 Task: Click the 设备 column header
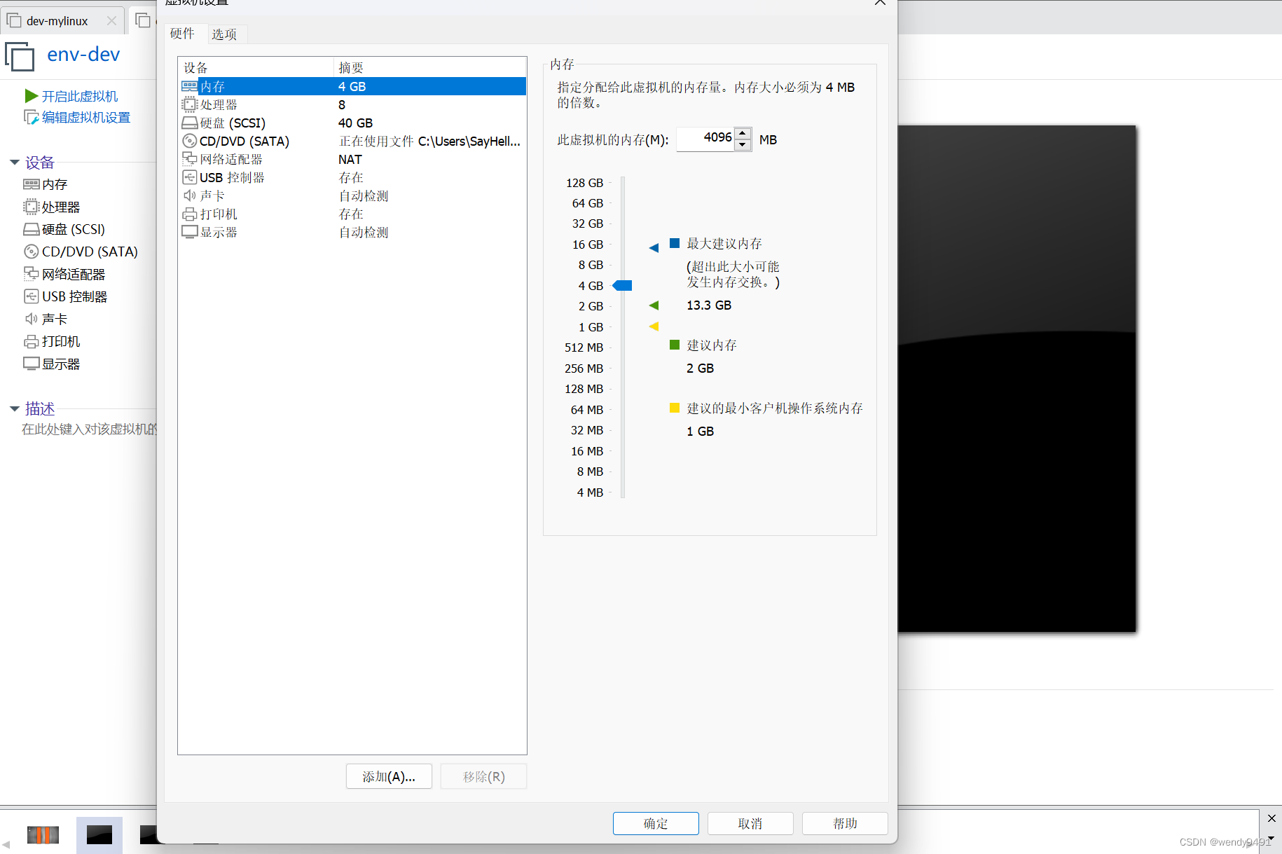[x=256, y=67]
